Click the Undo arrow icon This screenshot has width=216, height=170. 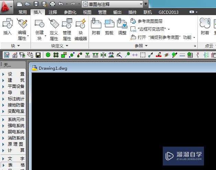pos(61,4)
